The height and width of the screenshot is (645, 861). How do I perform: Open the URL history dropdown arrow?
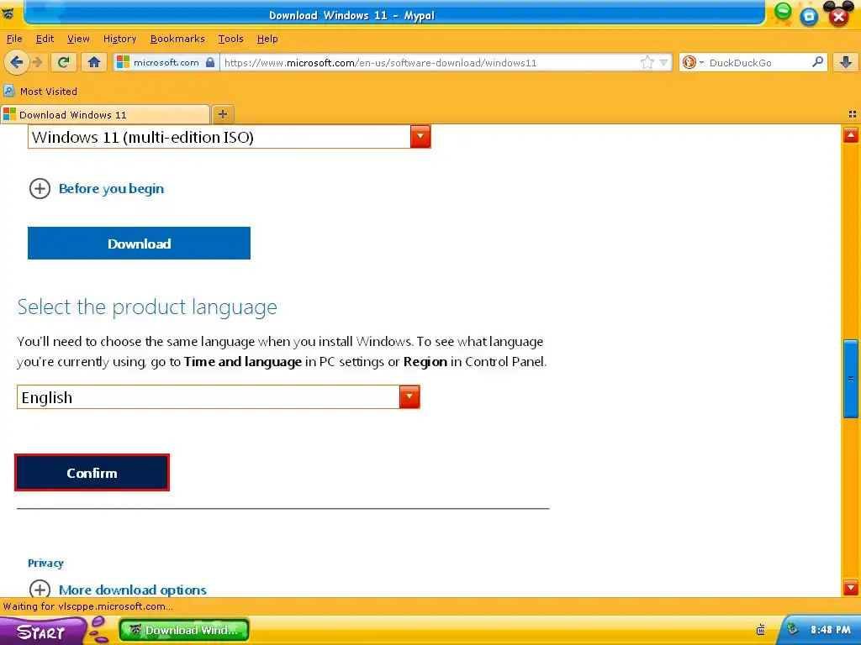[663, 62]
